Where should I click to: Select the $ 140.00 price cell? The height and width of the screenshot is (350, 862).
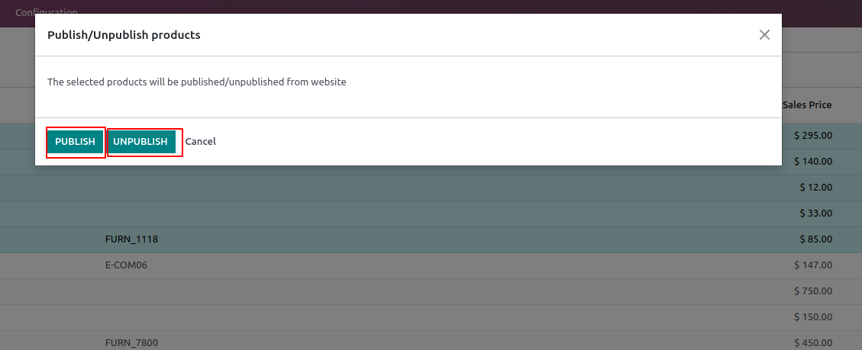click(813, 162)
